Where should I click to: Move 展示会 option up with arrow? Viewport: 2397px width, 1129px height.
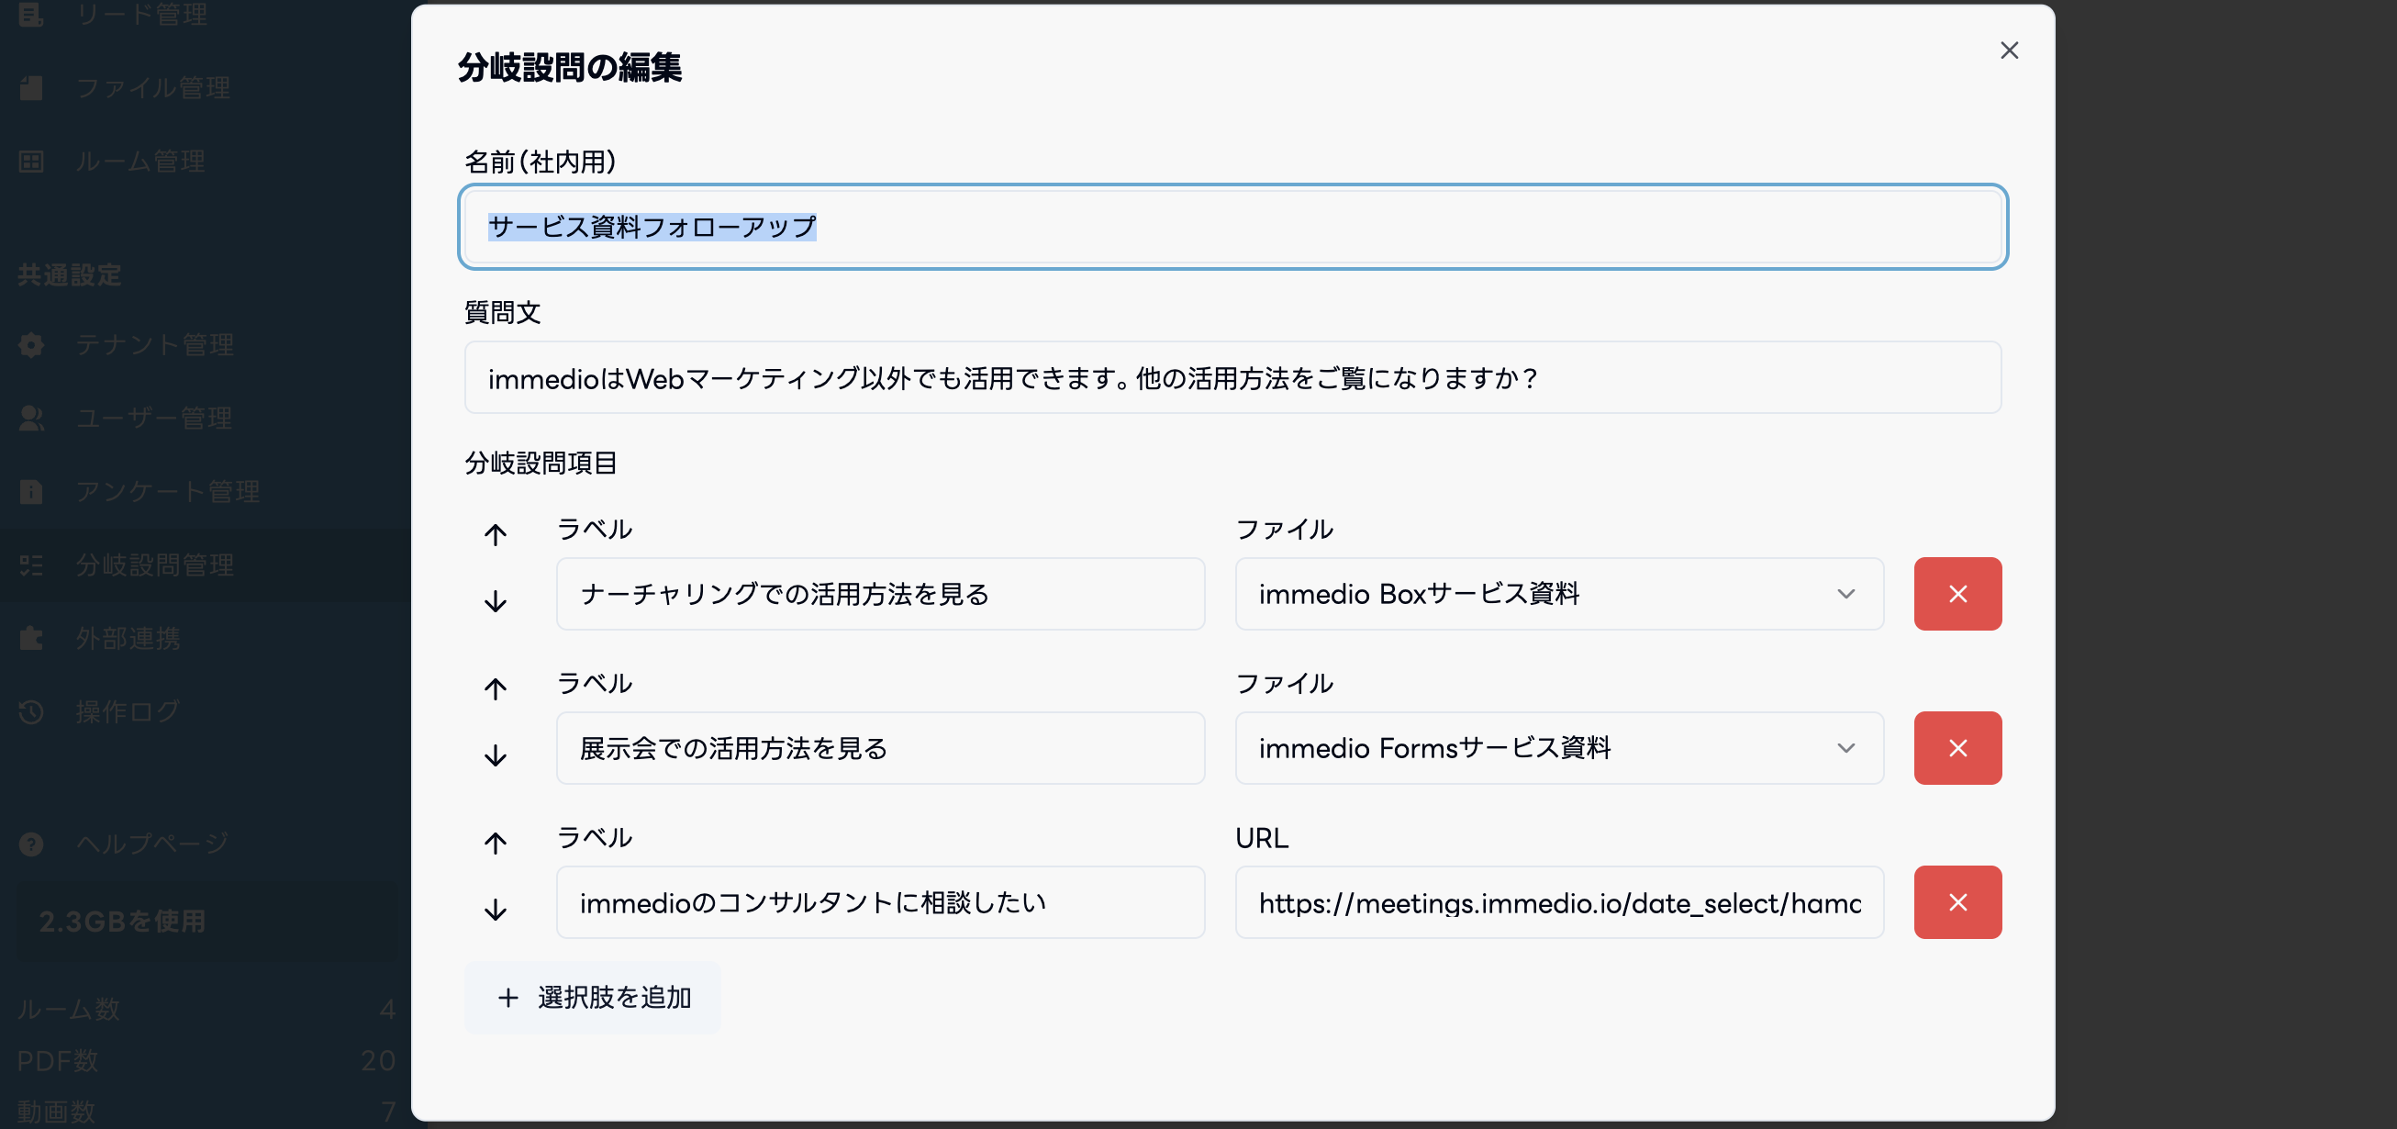coord(495,688)
